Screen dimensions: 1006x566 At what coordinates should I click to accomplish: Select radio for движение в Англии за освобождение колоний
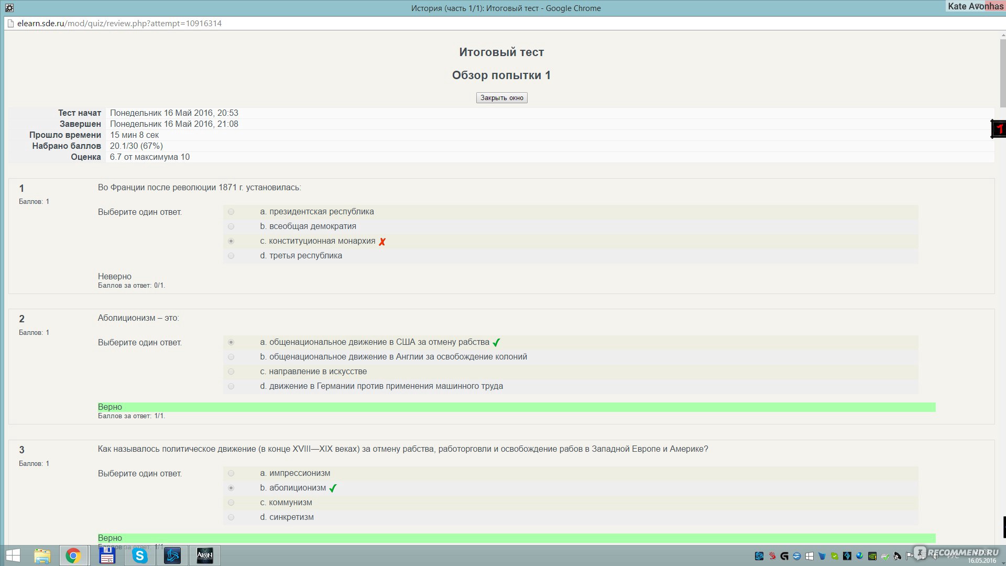tap(231, 357)
